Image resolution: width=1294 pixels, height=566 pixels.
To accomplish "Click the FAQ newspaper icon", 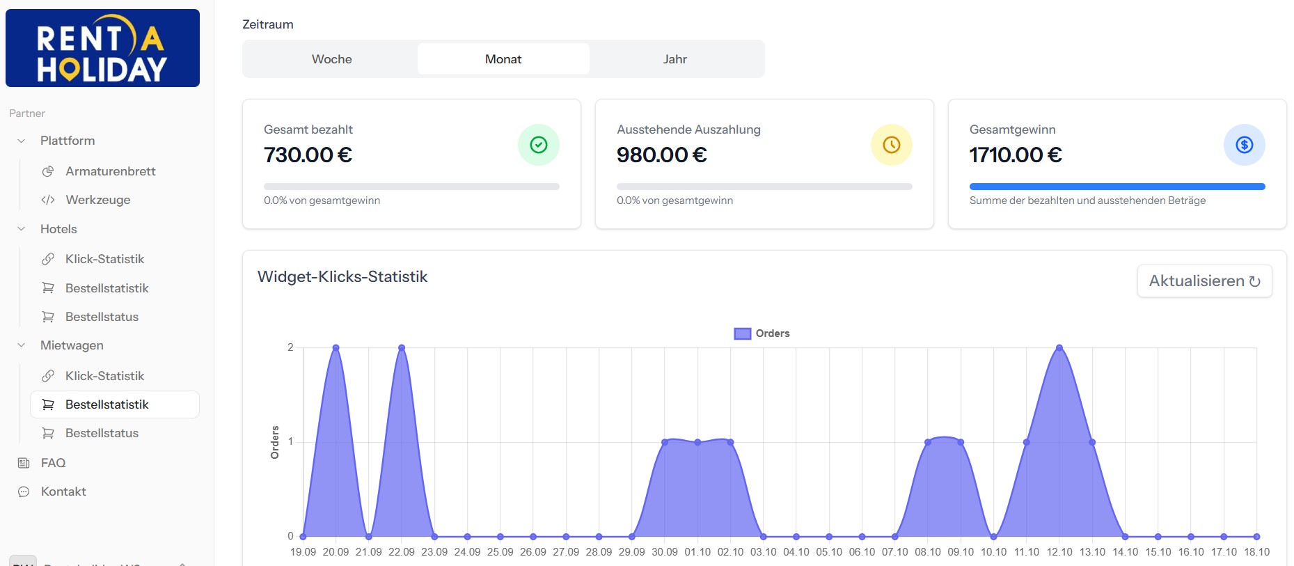I will coord(24,463).
